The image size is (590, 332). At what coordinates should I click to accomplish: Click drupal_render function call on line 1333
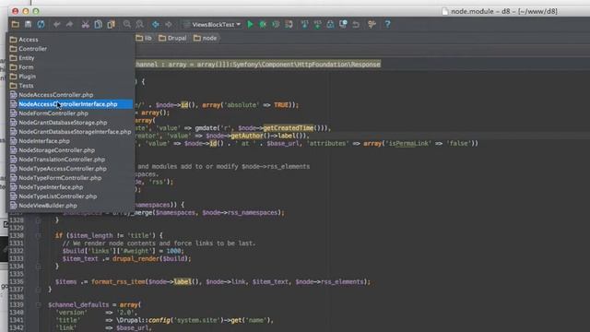click(x=136, y=258)
